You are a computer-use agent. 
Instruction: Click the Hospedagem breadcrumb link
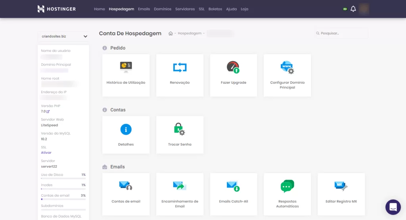click(190, 33)
